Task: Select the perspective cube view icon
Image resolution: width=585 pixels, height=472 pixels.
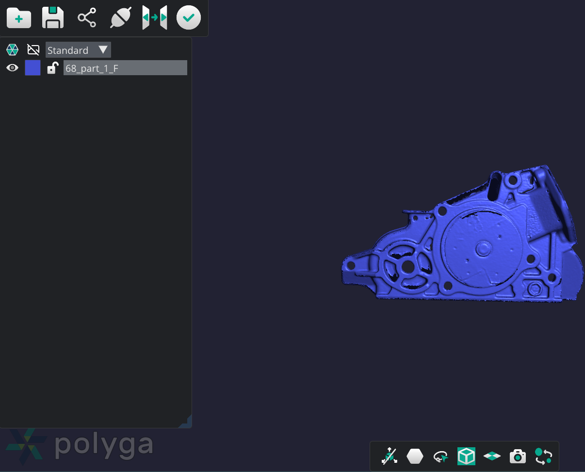Action: point(466,456)
